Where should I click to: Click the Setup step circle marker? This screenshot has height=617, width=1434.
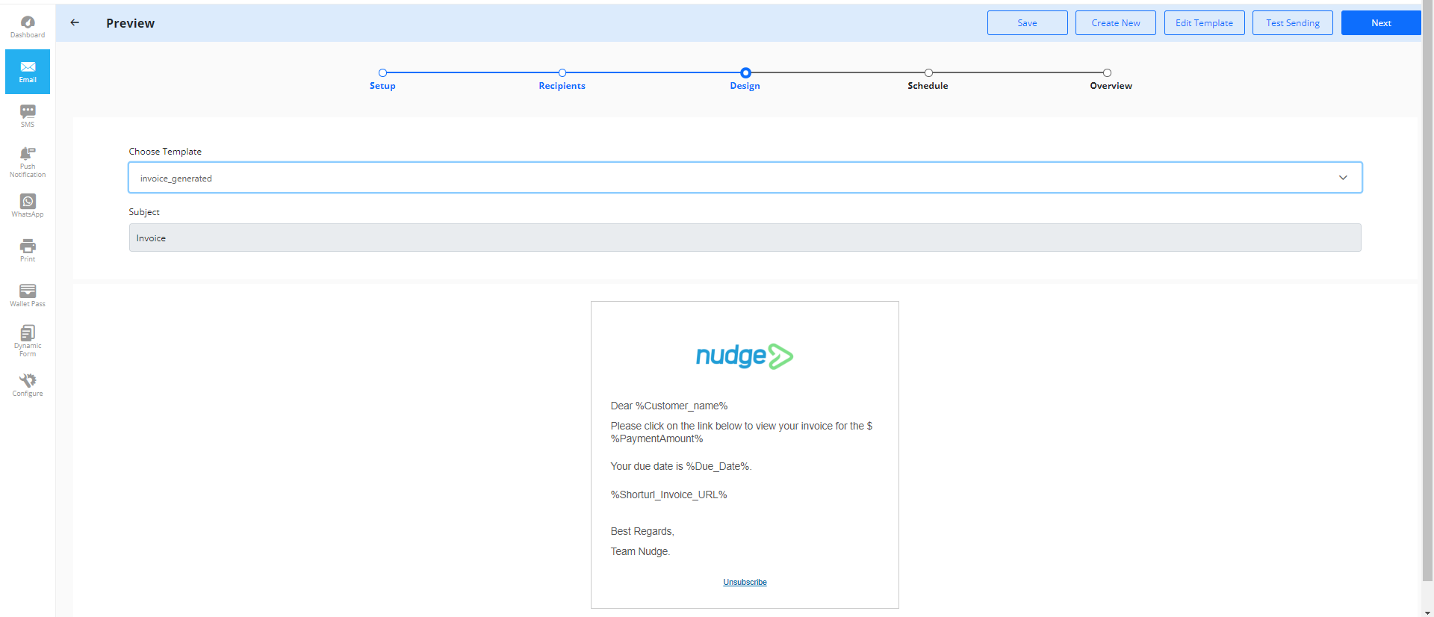point(382,73)
